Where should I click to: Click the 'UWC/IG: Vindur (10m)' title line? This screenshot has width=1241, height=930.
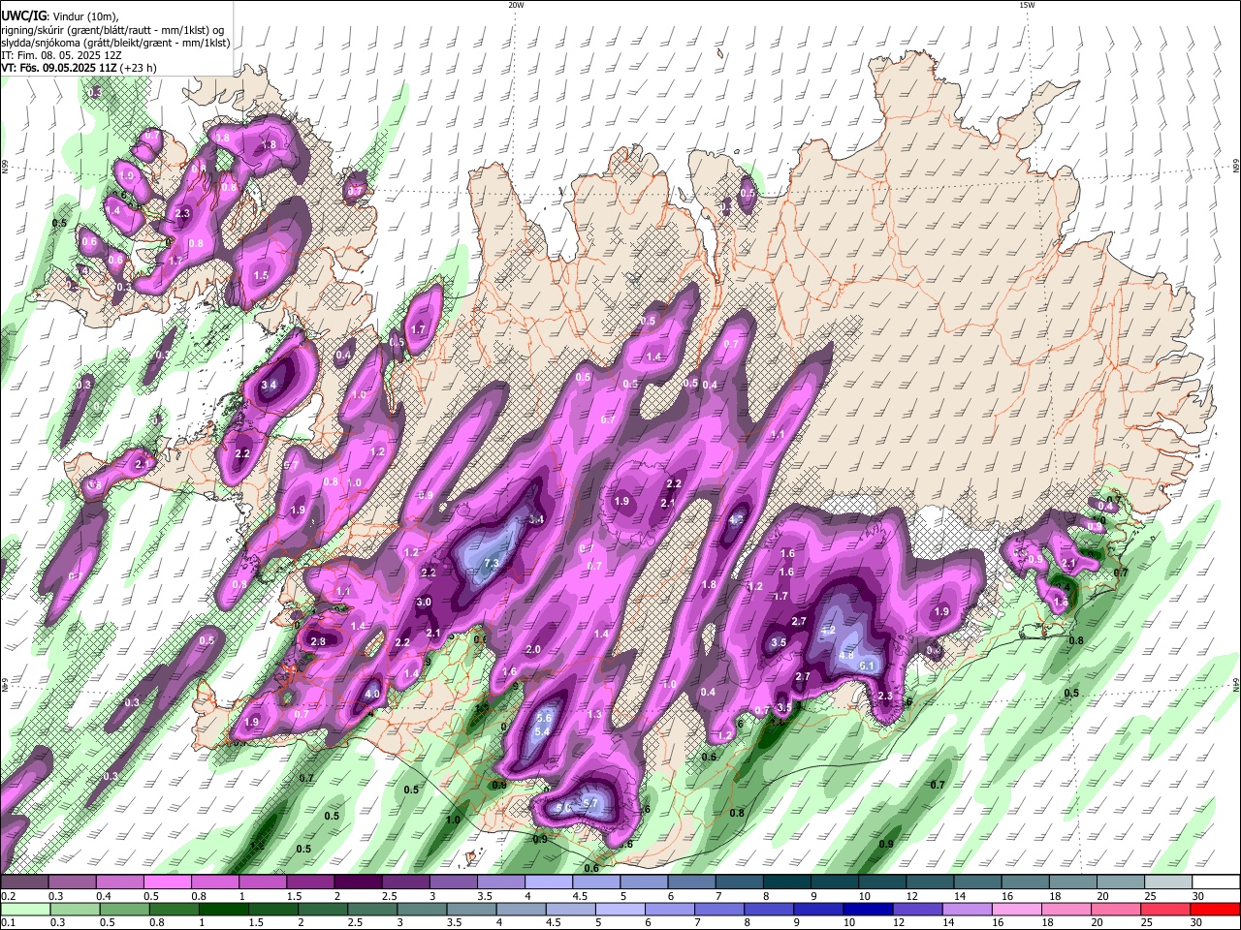coord(60,17)
